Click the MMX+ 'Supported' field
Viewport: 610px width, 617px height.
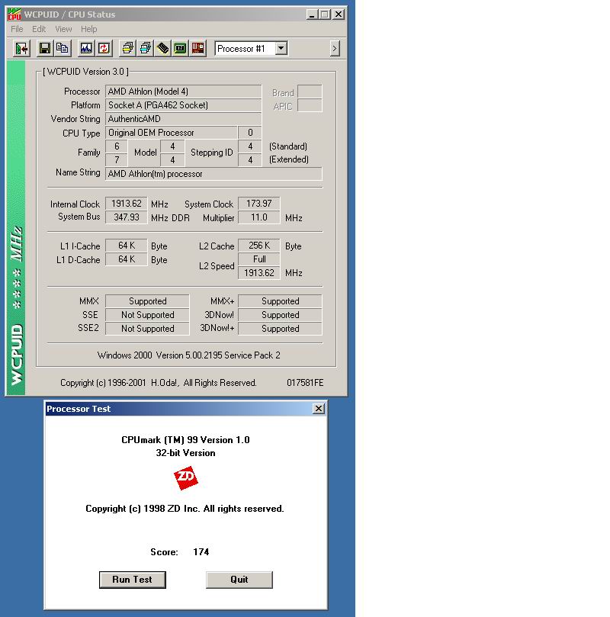click(280, 301)
